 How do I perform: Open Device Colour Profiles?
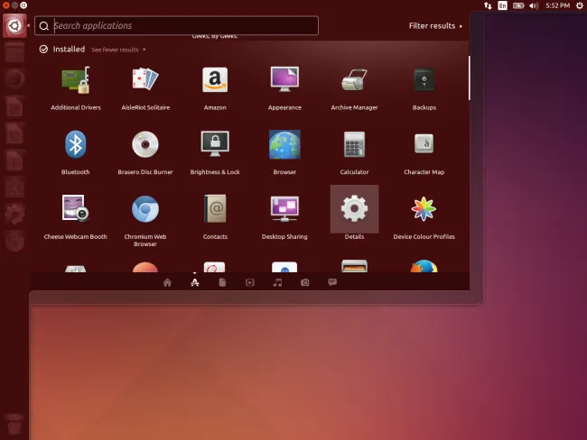tap(424, 210)
